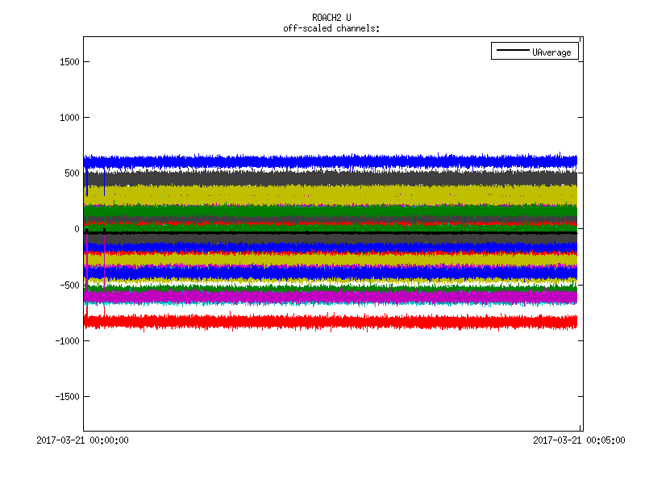Click the 0 y-axis tick label

tap(77, 229)
